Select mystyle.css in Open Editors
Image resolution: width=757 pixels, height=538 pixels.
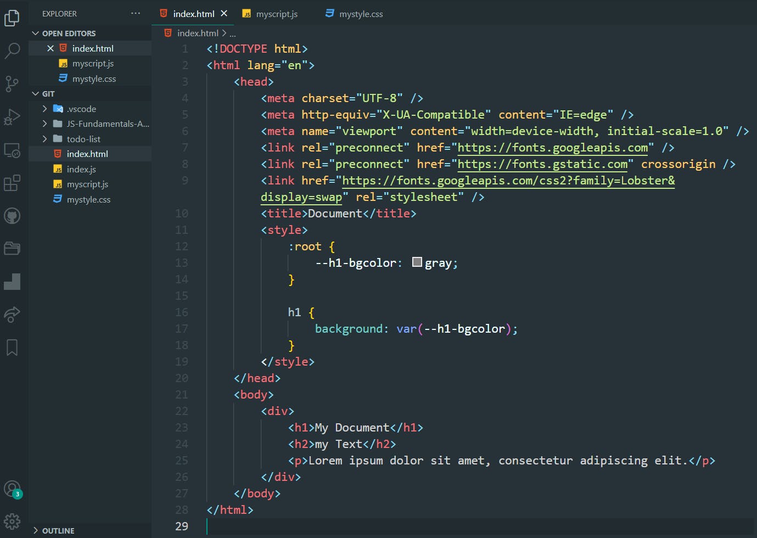(90, 79)
